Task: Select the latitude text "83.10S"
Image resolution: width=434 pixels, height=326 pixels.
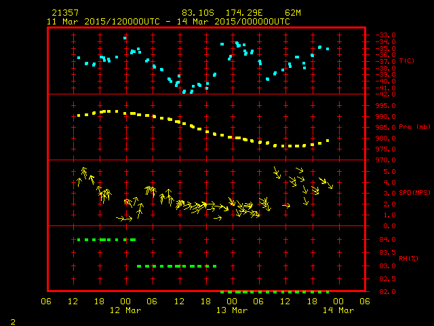Action: [198, 13]
